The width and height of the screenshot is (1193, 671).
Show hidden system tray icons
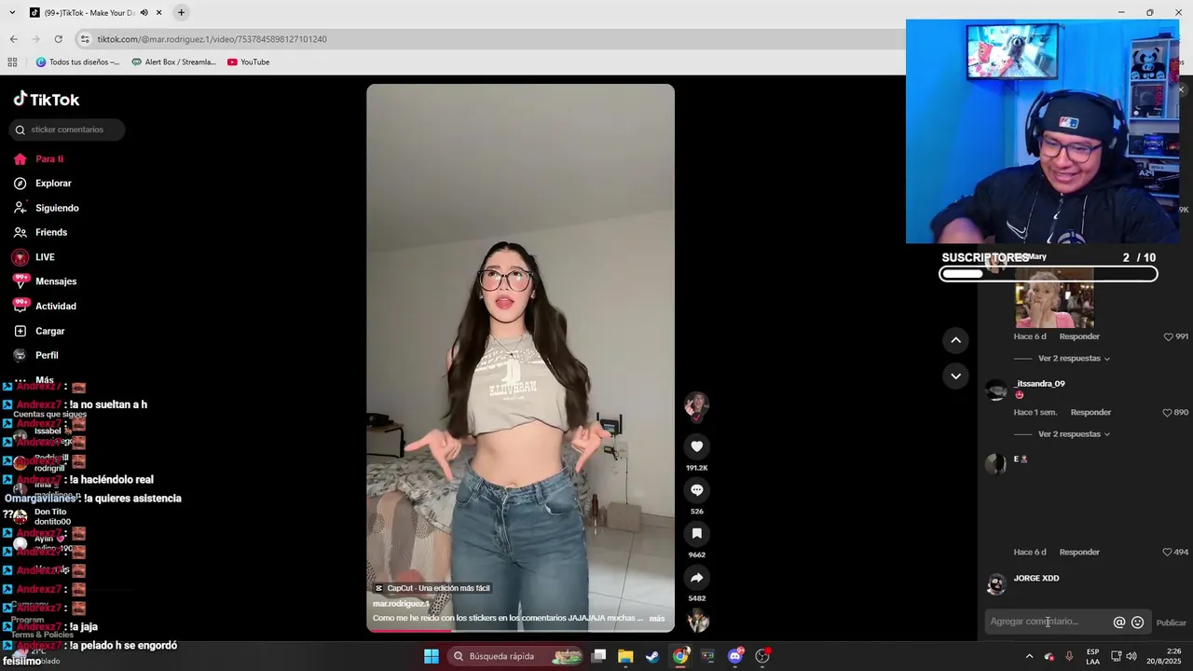tap(1029, 656)
